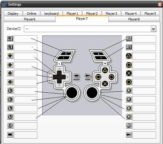Click the R1 button icon
The height and width of the screenshot is (144, 163).
click(x=129, y=47)
